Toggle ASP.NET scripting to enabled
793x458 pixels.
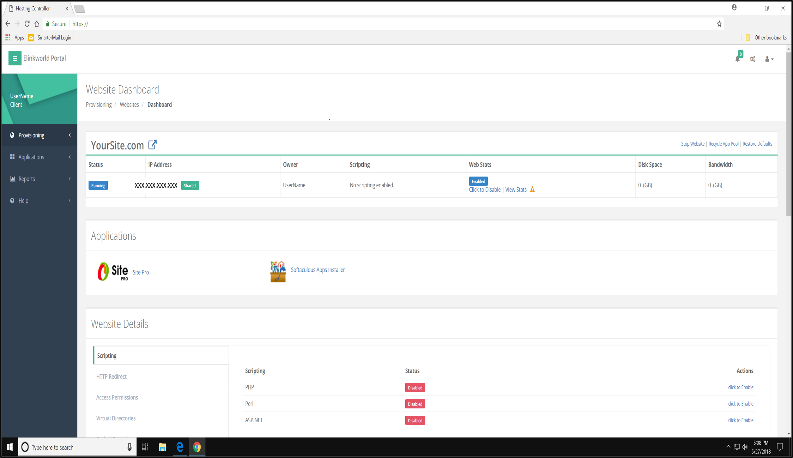point(740,419)
